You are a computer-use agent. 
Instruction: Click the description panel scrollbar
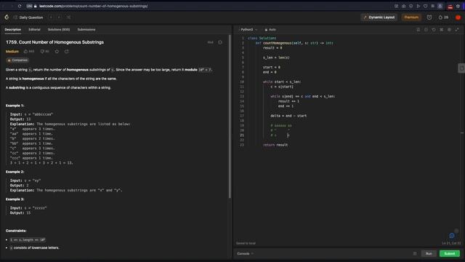230,116
